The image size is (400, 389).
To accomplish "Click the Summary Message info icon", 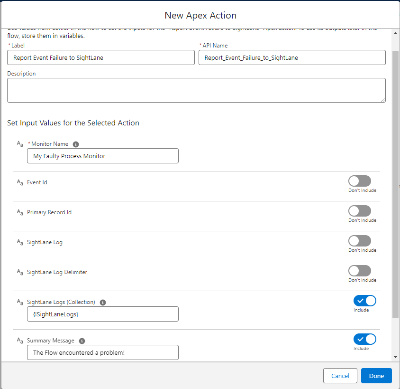I will tap(82, 341).
